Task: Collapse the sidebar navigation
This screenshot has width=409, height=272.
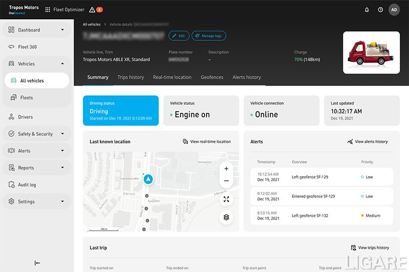Action: point(37,263)
